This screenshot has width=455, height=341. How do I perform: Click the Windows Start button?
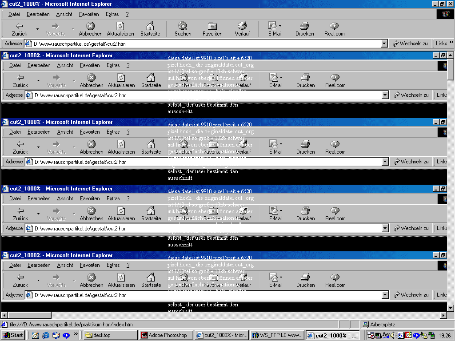(13, 335)
